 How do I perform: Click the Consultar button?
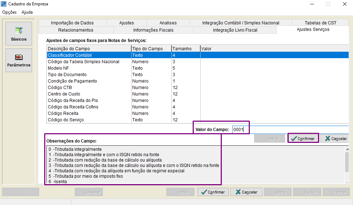(89, 192)
